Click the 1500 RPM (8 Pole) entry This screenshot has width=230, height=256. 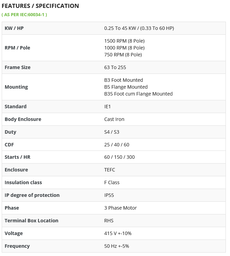124,41
